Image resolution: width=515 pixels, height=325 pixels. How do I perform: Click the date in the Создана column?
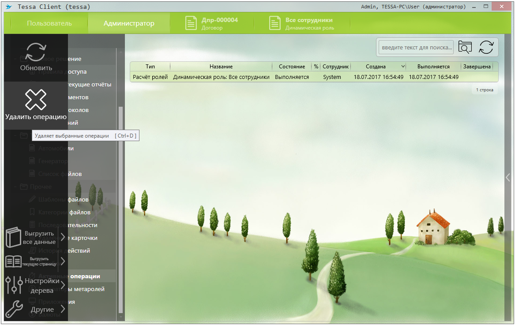tap(378, 77)
